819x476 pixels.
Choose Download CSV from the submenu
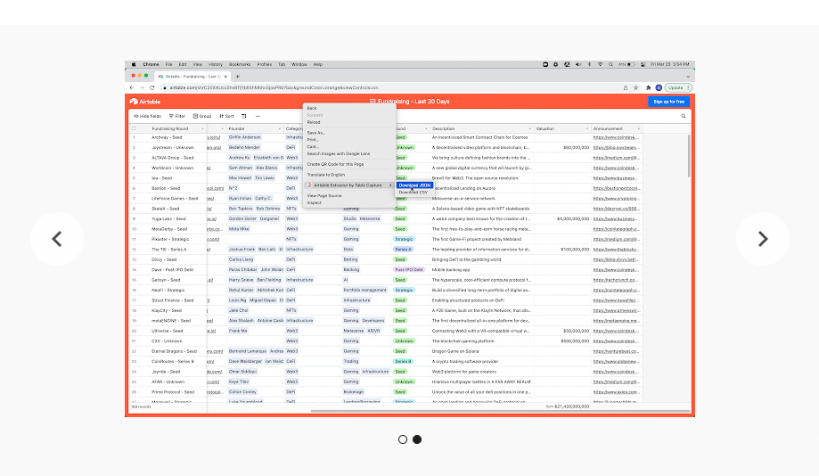pos(414,192)
